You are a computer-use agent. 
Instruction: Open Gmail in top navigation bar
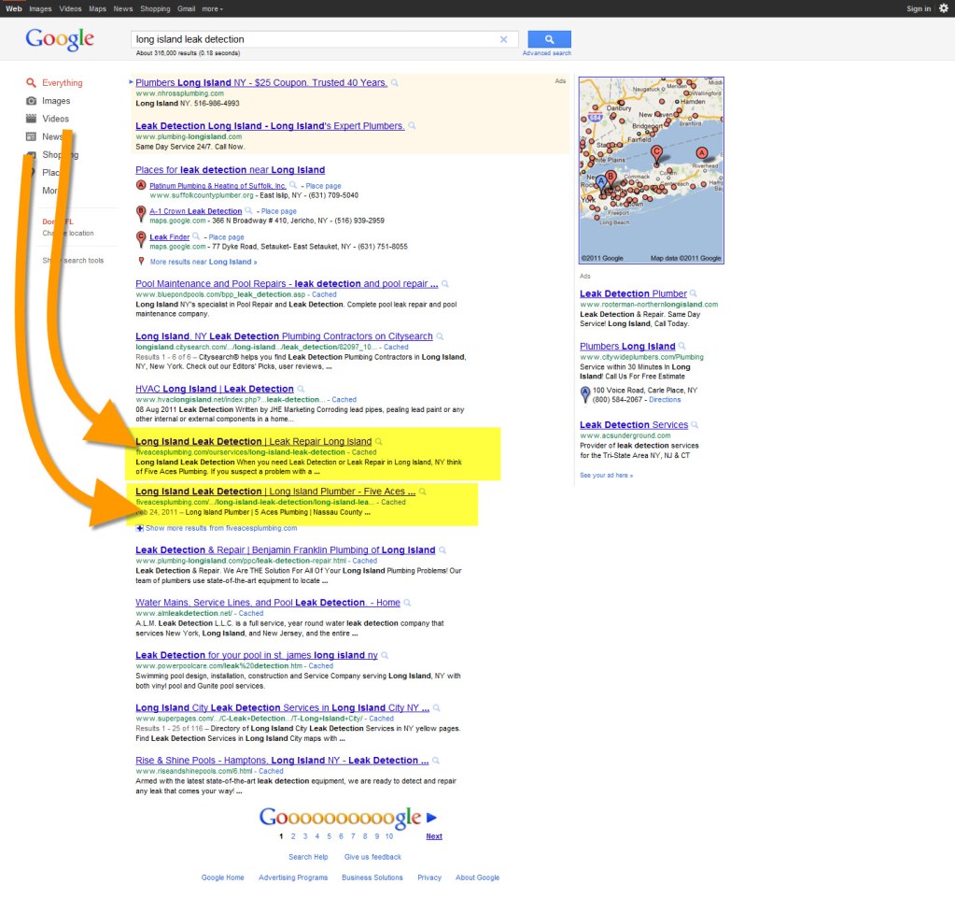187,8
